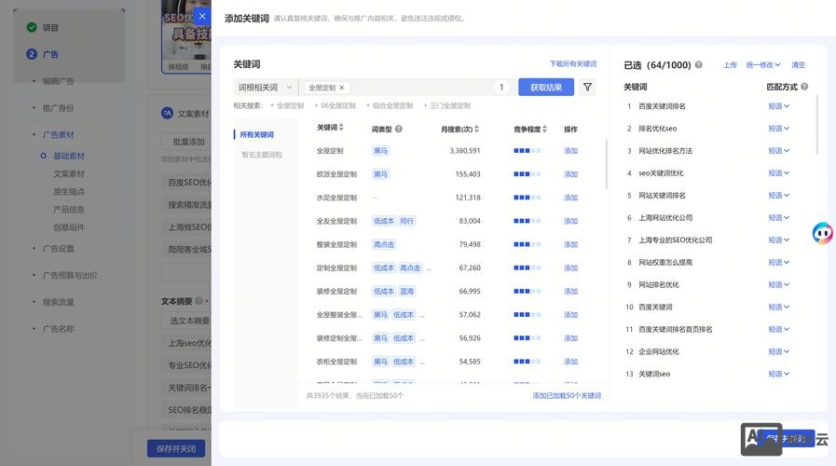
Task: Click 原生锚点 in sidebar
Action: 69,191
